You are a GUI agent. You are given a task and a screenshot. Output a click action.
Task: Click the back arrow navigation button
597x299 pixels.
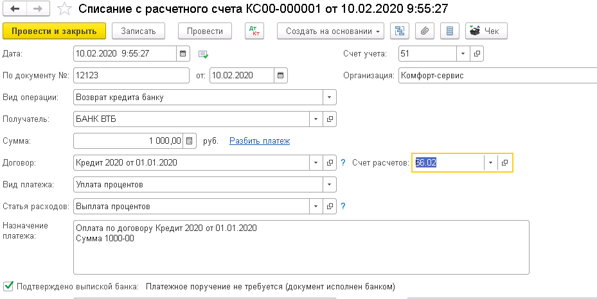15,9
